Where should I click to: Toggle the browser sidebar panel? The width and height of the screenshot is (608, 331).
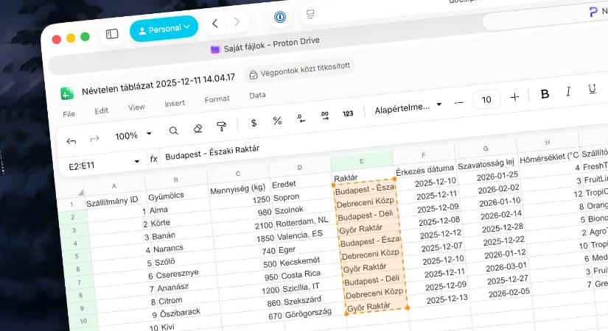(x=112, y=34)
